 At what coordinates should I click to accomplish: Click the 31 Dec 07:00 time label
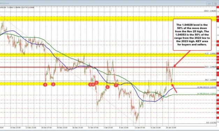(93, 128)
